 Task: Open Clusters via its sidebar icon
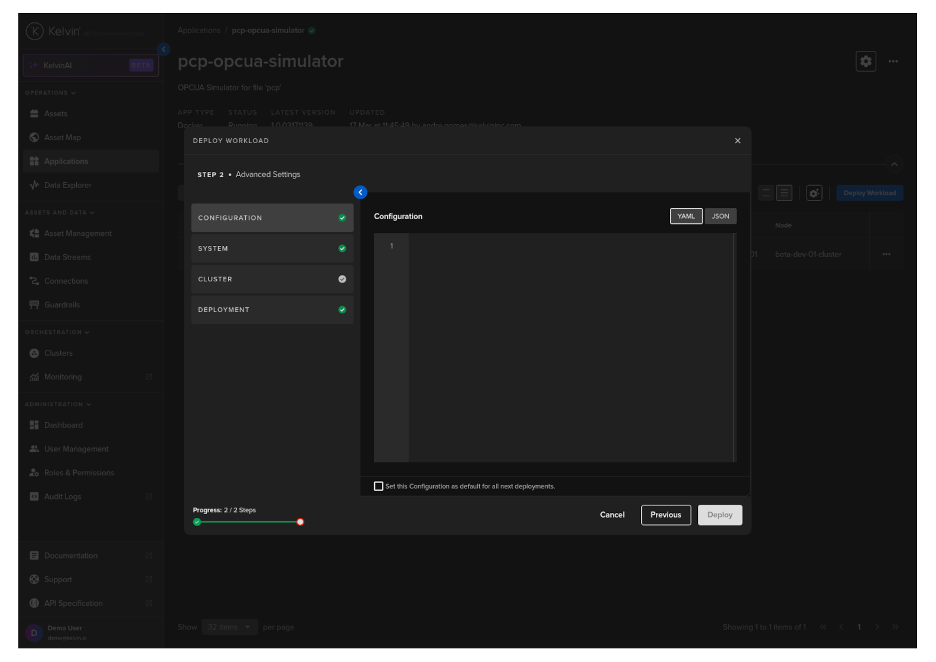pos(34,353)
